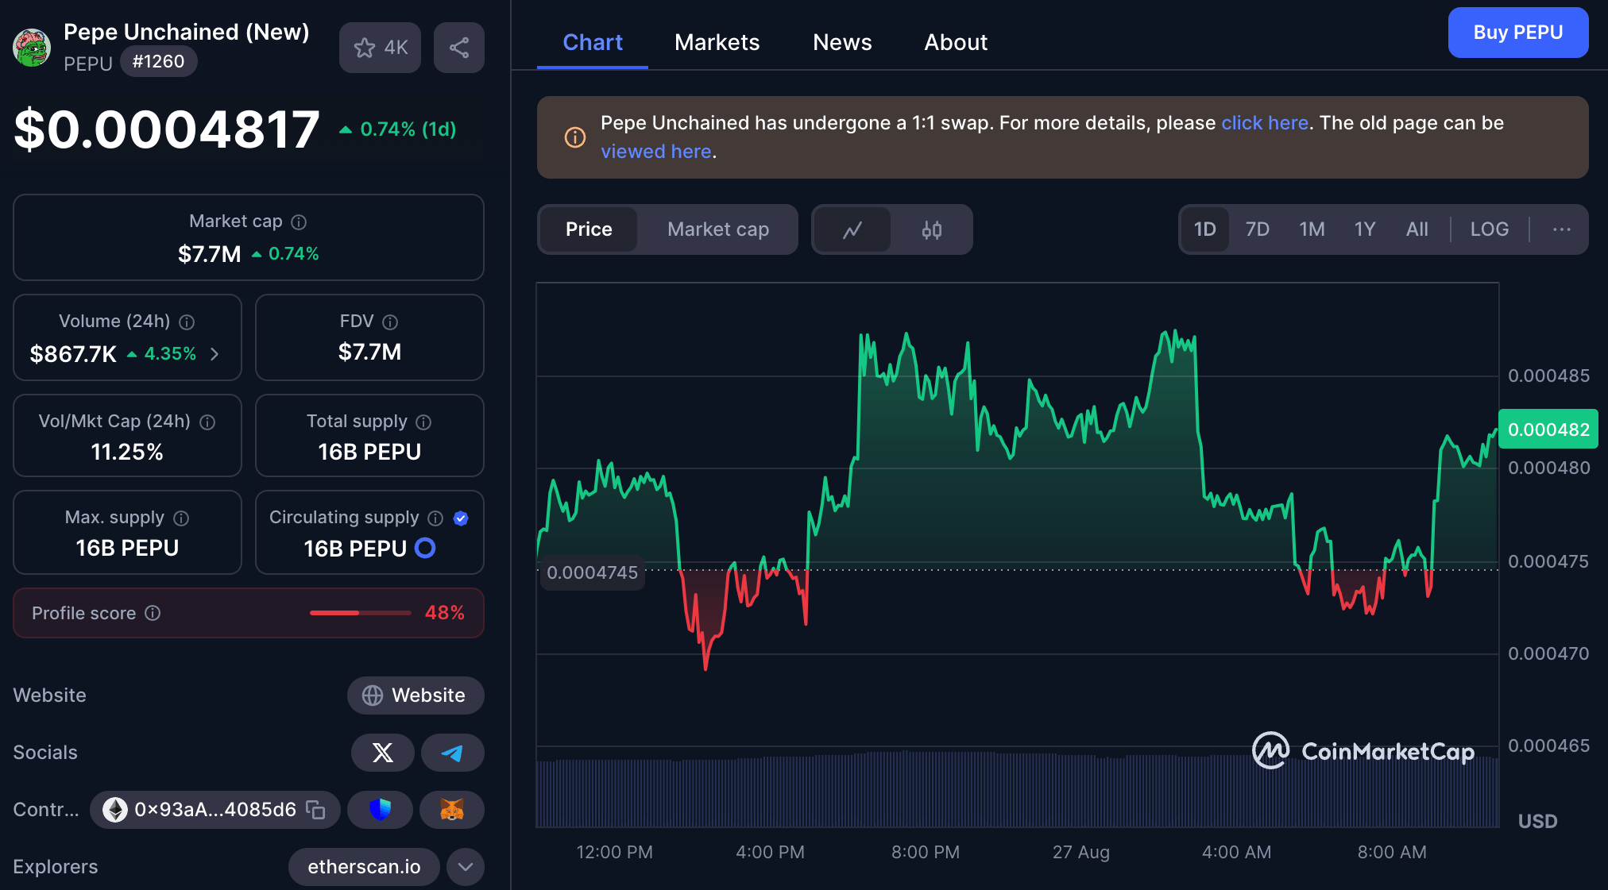
Task: Show Circulating supply info icon
Action: 435,518
